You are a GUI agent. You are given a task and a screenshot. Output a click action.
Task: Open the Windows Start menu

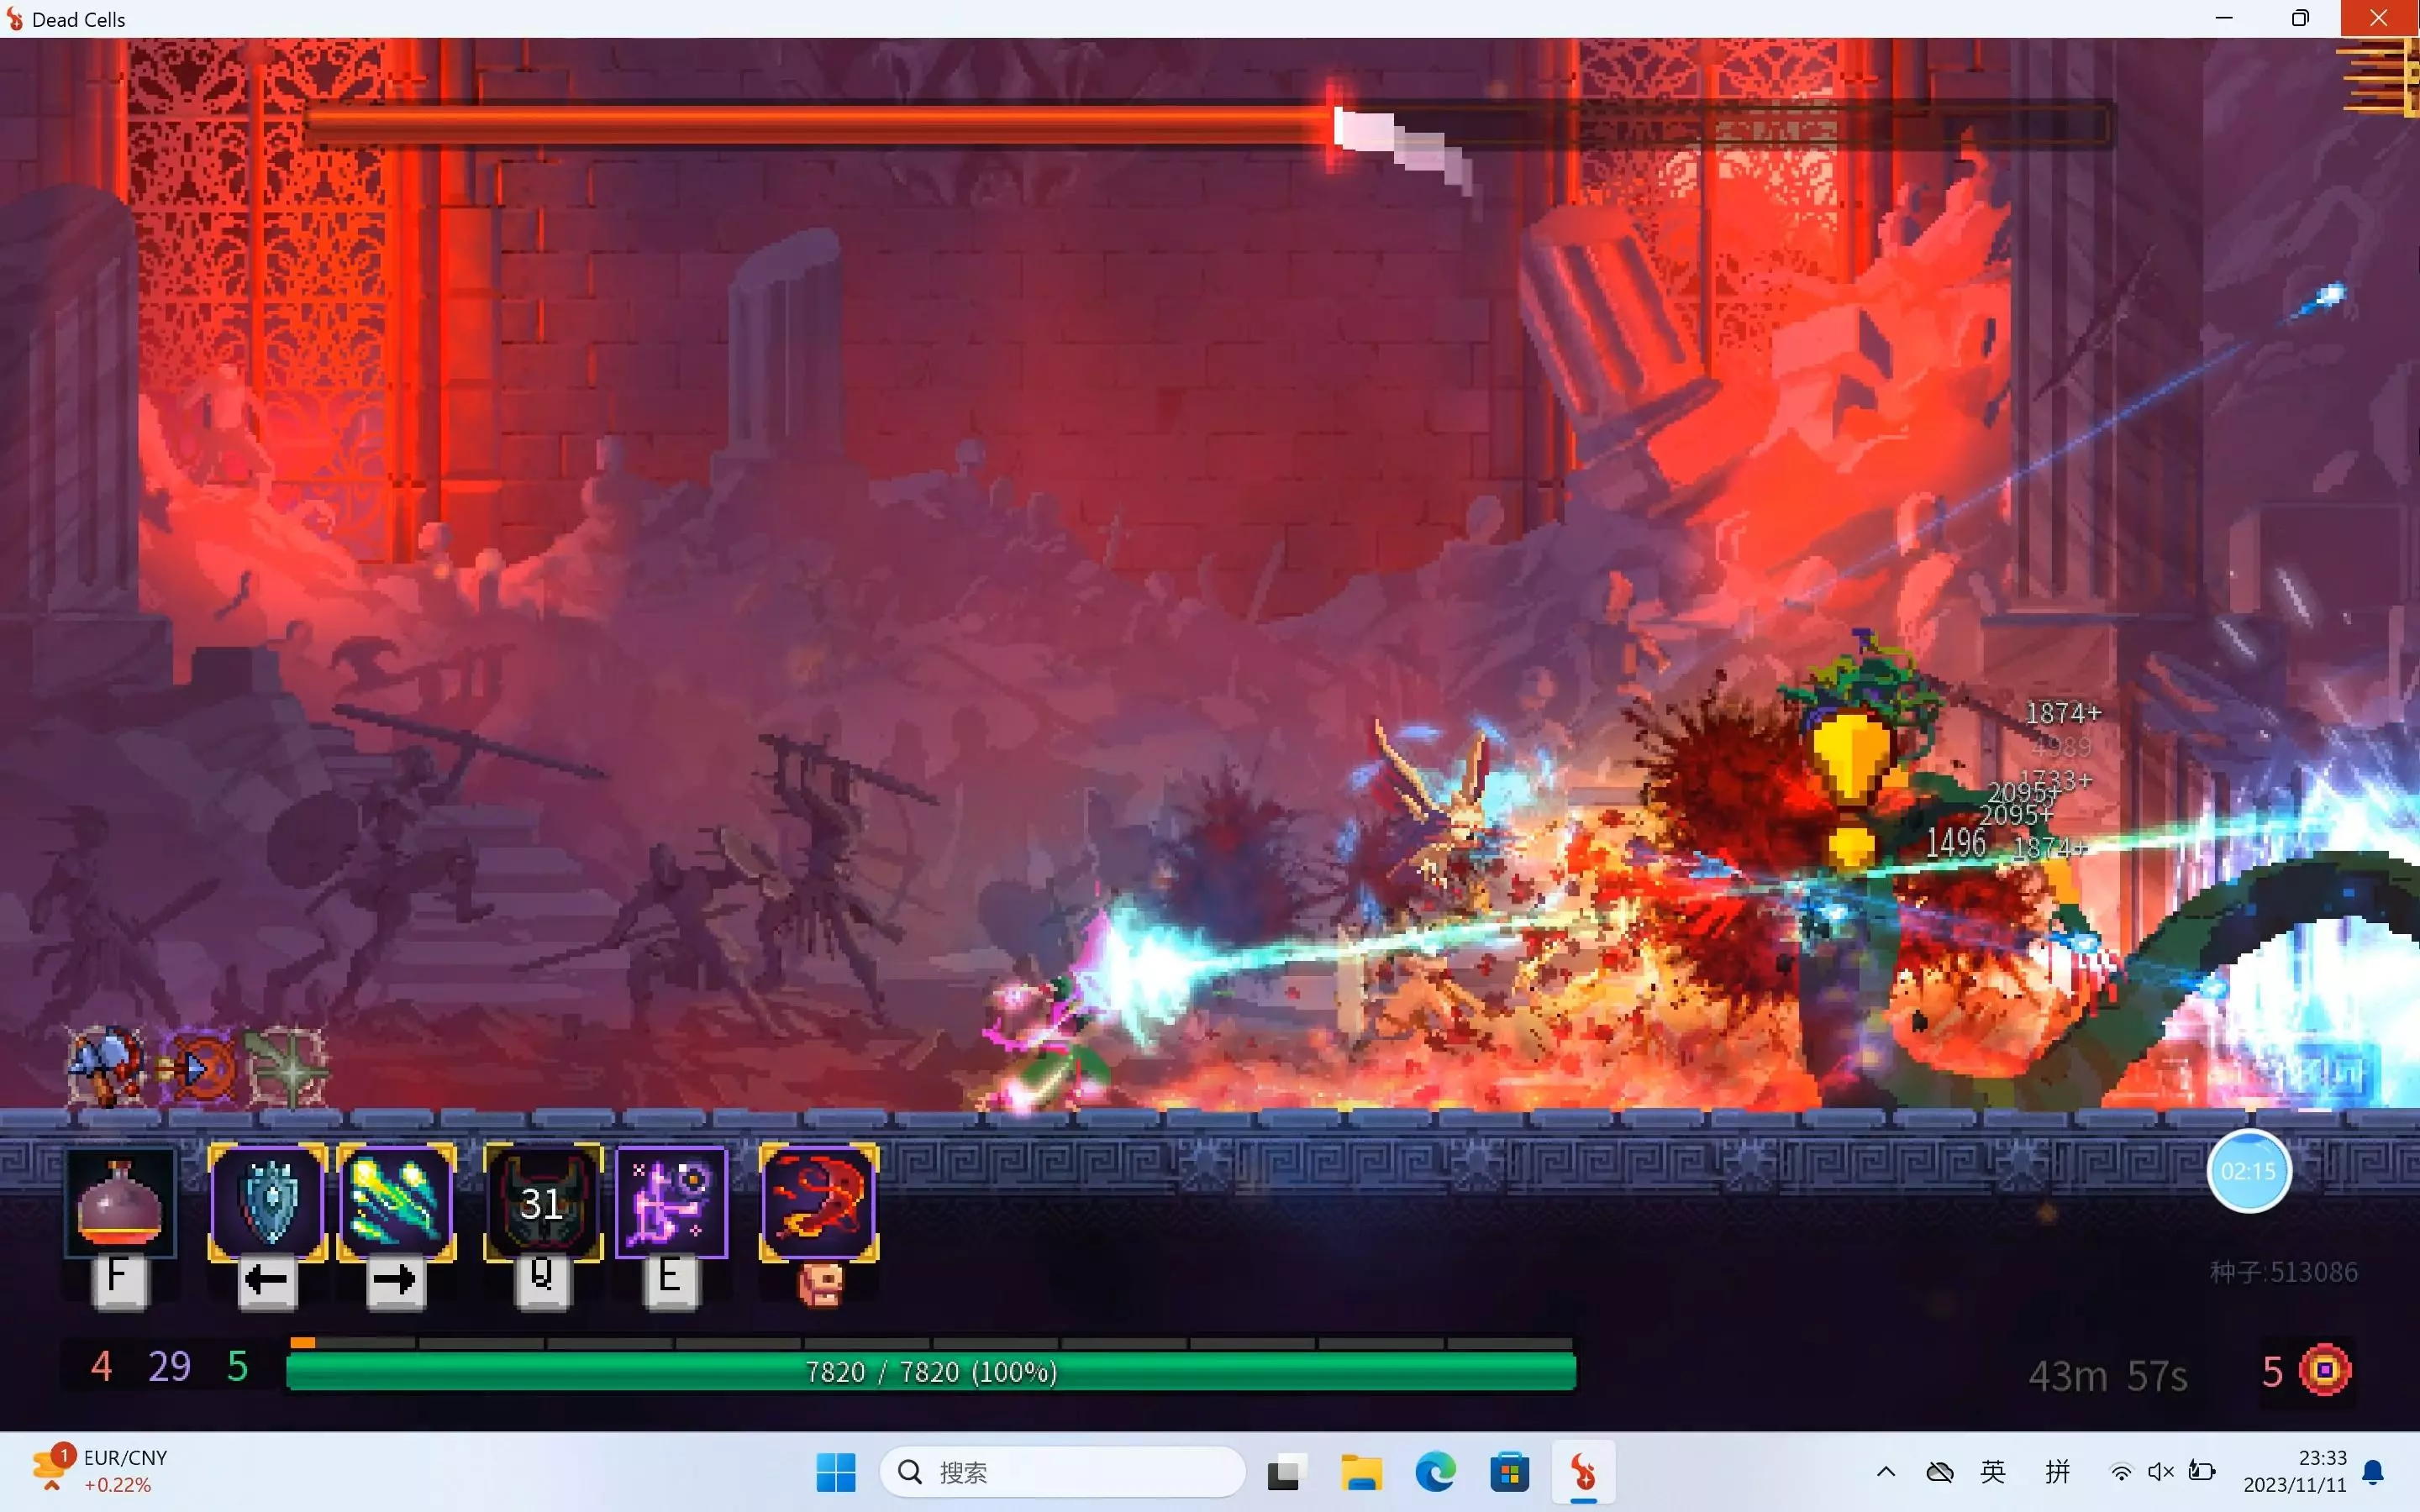[835, 1472]
